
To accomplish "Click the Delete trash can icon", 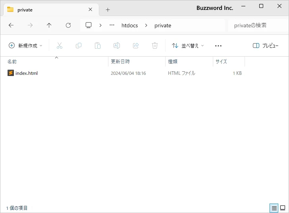I will 155,46.
